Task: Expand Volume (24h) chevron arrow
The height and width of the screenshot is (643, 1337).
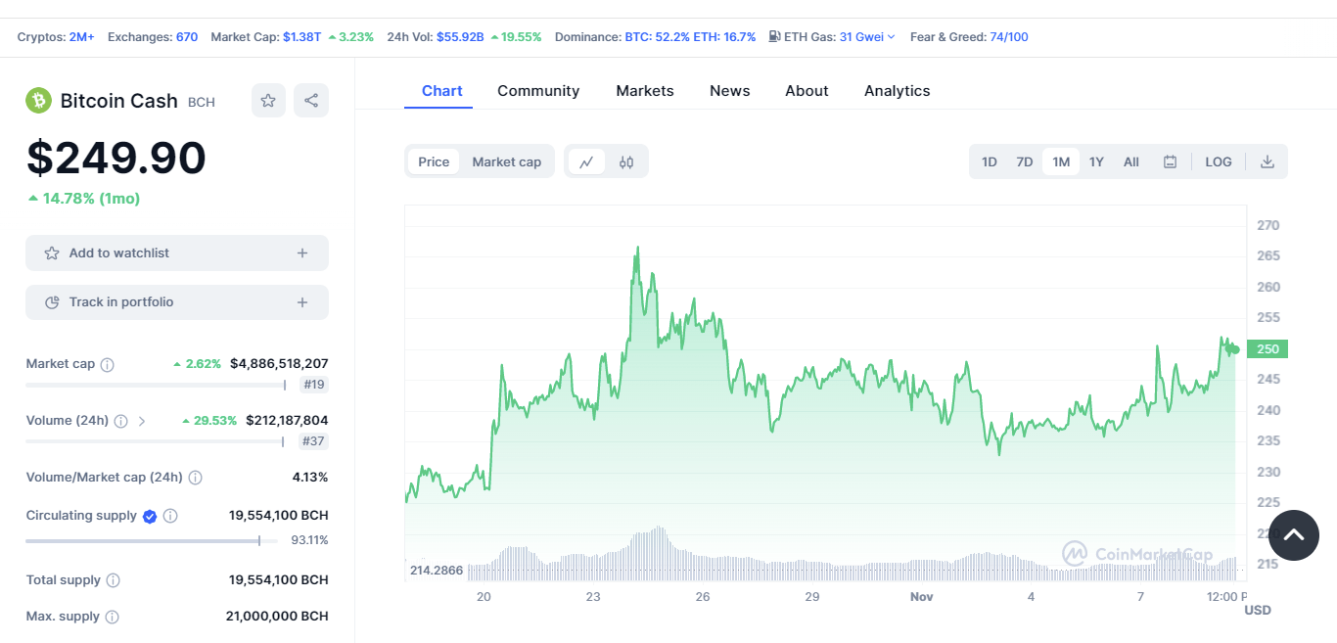Action: tap(142, 421)
